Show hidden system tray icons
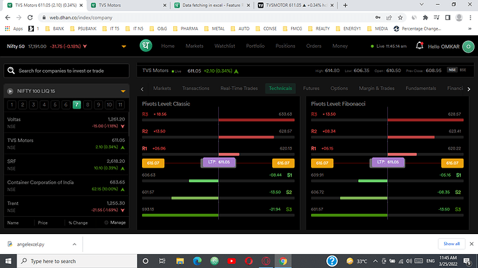Screen dimensions: 478x268 pyautogui.click(x=375, y=261)
